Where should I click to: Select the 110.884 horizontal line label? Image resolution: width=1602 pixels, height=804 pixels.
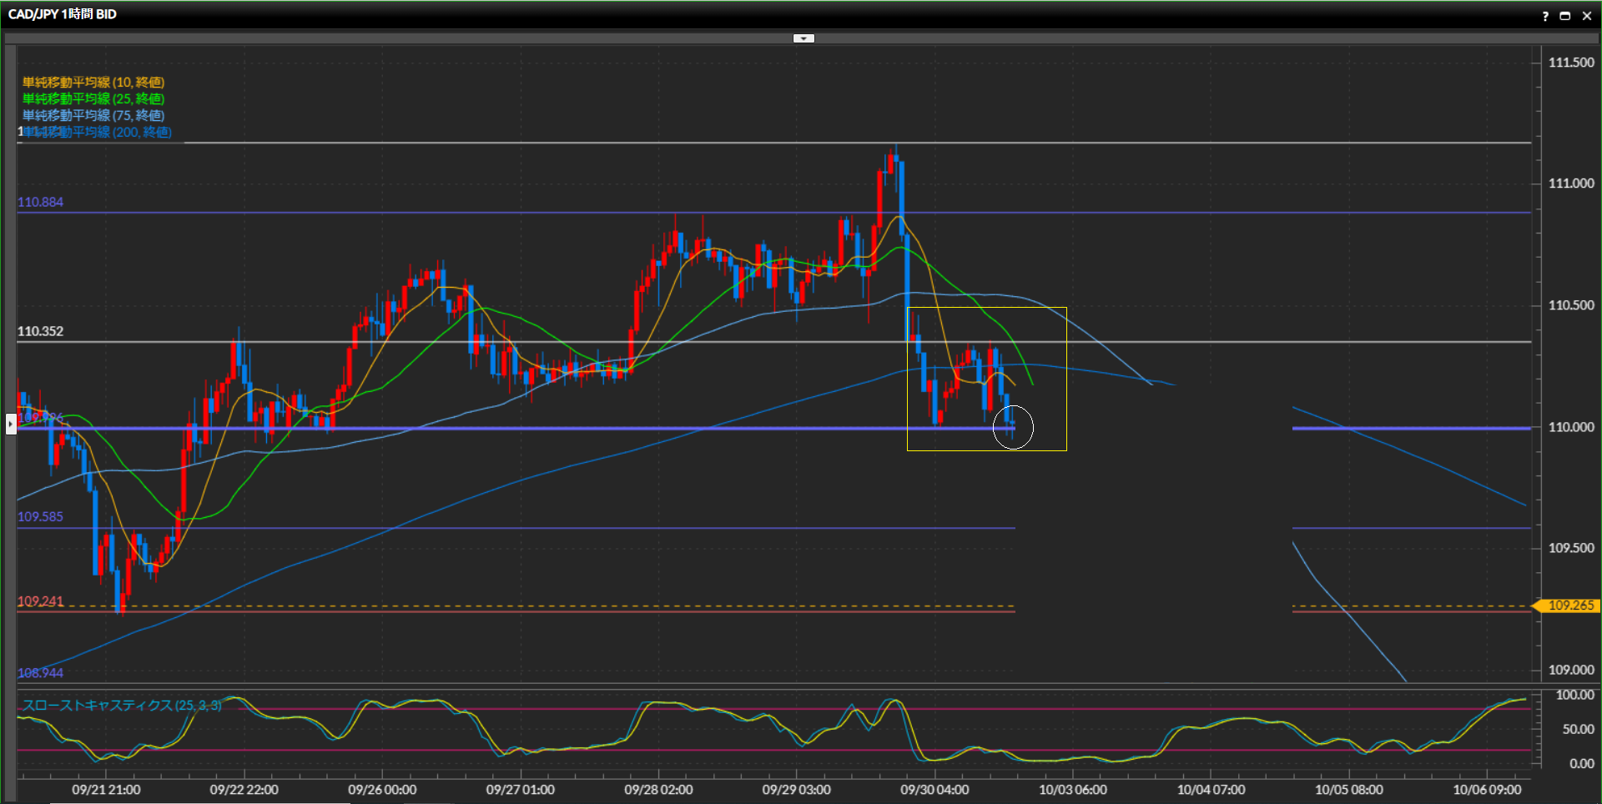[40, 202]
